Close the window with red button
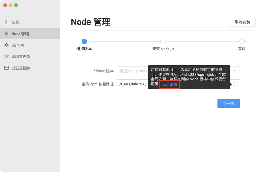 tap(5, 5)
